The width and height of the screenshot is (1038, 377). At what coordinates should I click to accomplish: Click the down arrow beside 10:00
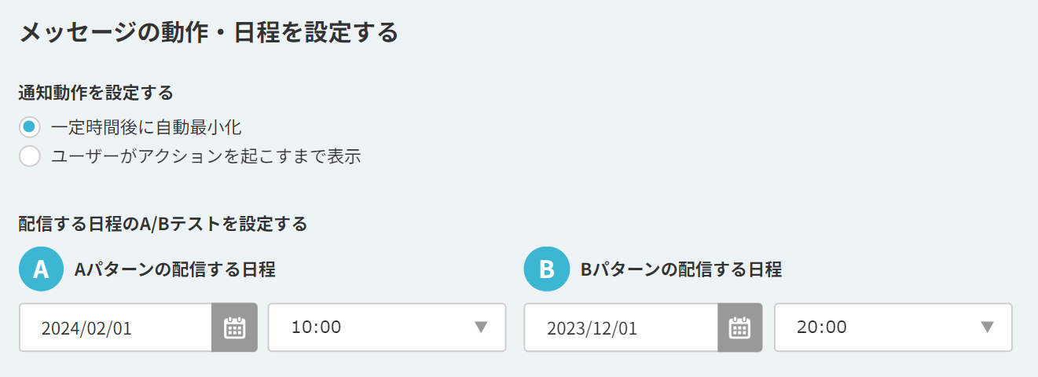482,328
